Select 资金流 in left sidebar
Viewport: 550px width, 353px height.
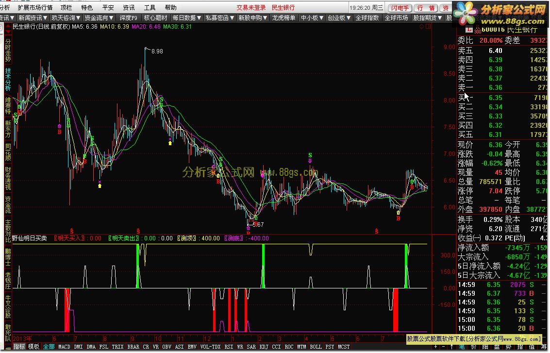pos(8,204)
